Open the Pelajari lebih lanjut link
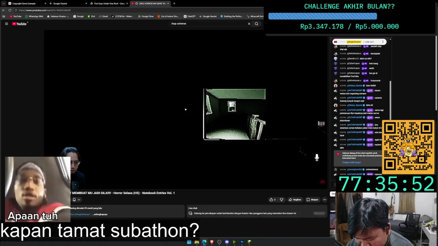The image size is (438, 246). point(351,162)
